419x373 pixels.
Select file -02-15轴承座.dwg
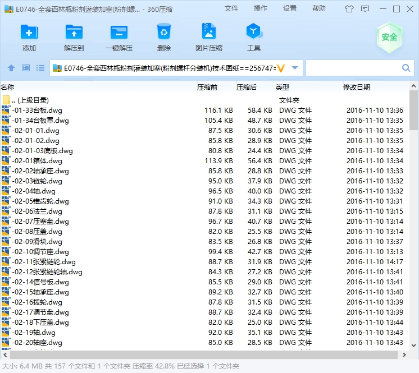tap(40, 292)
